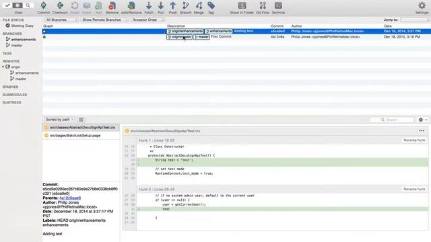Open the diff file ellipsis menu
The width and height of the screenshot is (431, 242).
422,131
